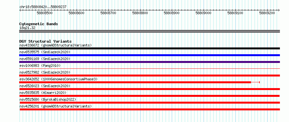Open nsv4336672 gnomADStructuralVariants label

[x=56, y=45]
